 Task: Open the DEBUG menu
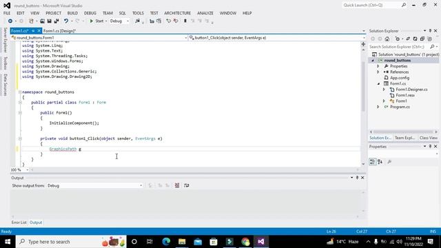90,13
